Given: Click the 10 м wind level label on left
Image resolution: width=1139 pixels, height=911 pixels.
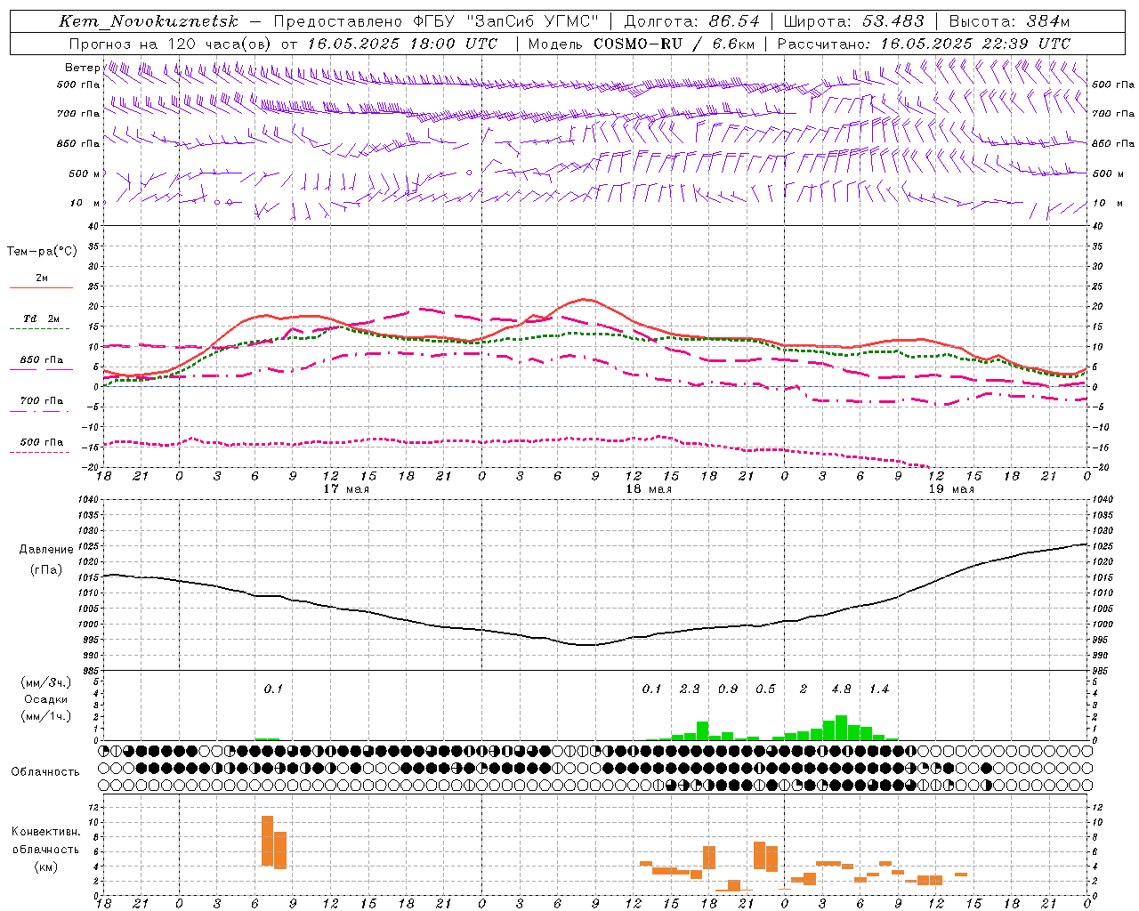Looking at the screenshot, I should point(85,203).
